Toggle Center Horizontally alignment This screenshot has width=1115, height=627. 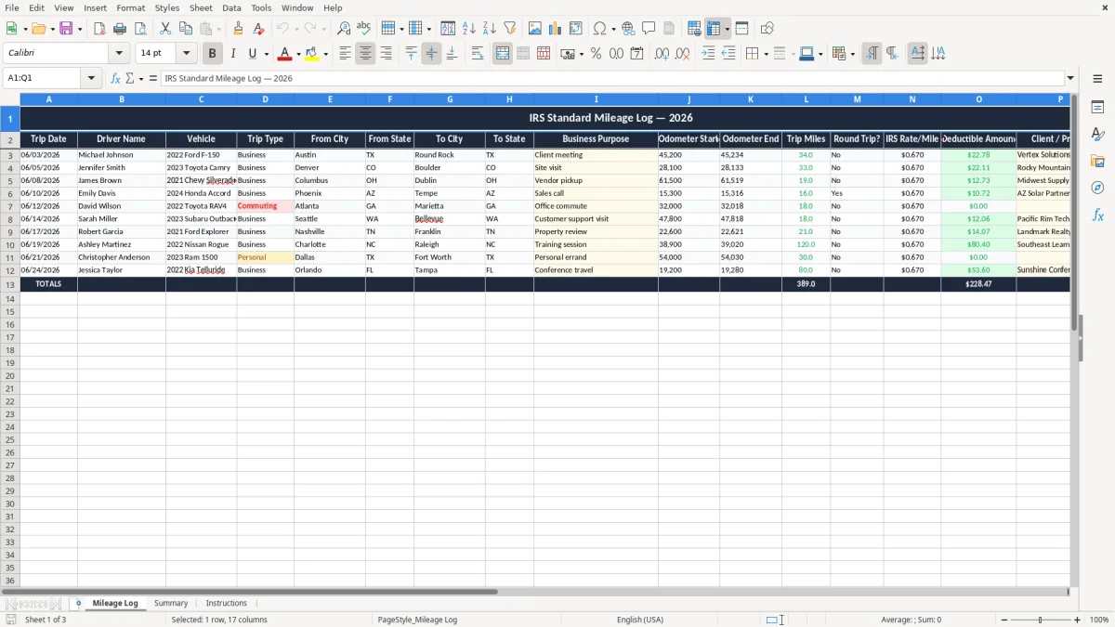click(x=365, y=54)
